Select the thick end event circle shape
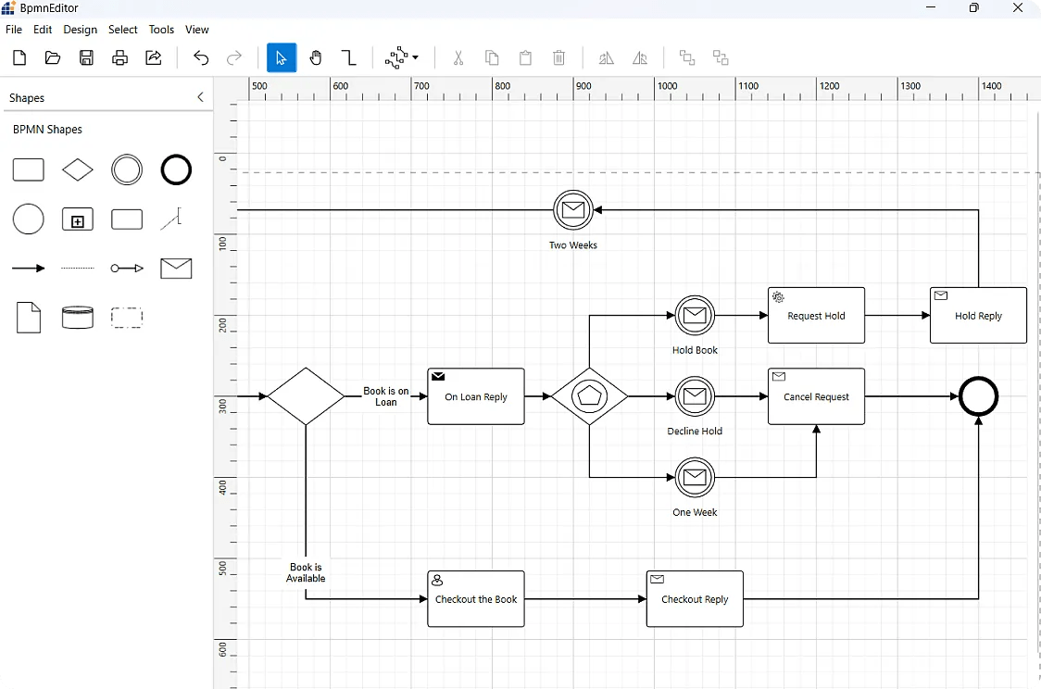The width and height of the screenshot is (1041, 689). pos(176,169)
